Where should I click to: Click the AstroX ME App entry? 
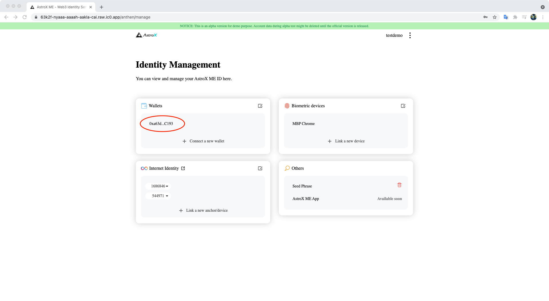tap(305, 199)
